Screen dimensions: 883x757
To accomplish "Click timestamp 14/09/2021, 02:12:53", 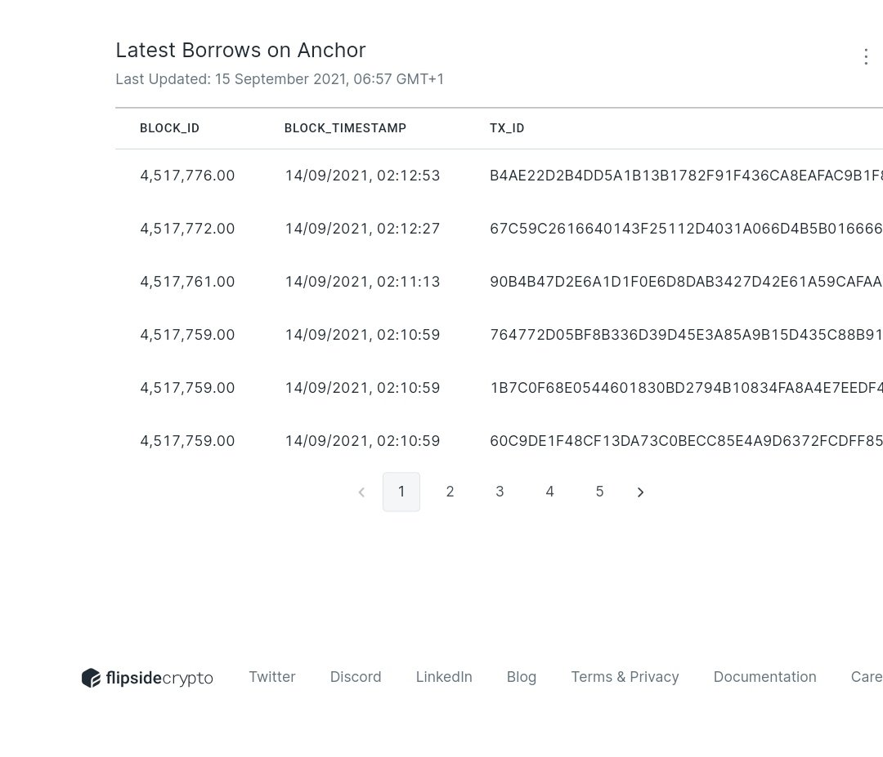I will (x=363, y=176).
